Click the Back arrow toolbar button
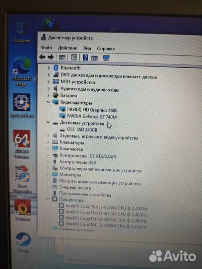Screen dimensions: 202x269 (42, 57)
